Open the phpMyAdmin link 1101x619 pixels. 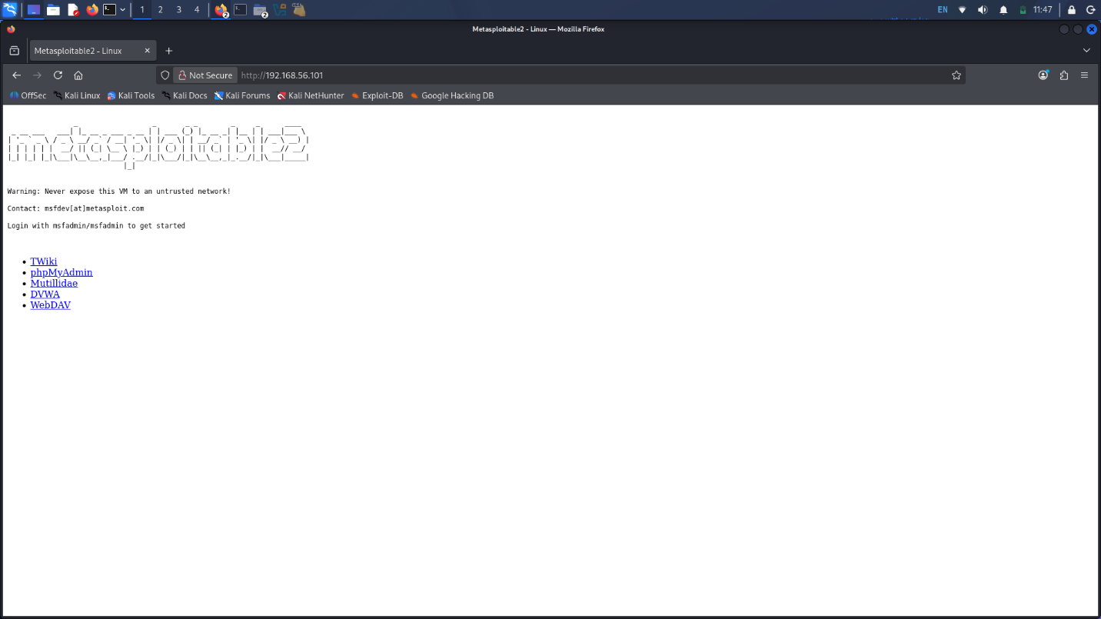click(x=62, y=272)
